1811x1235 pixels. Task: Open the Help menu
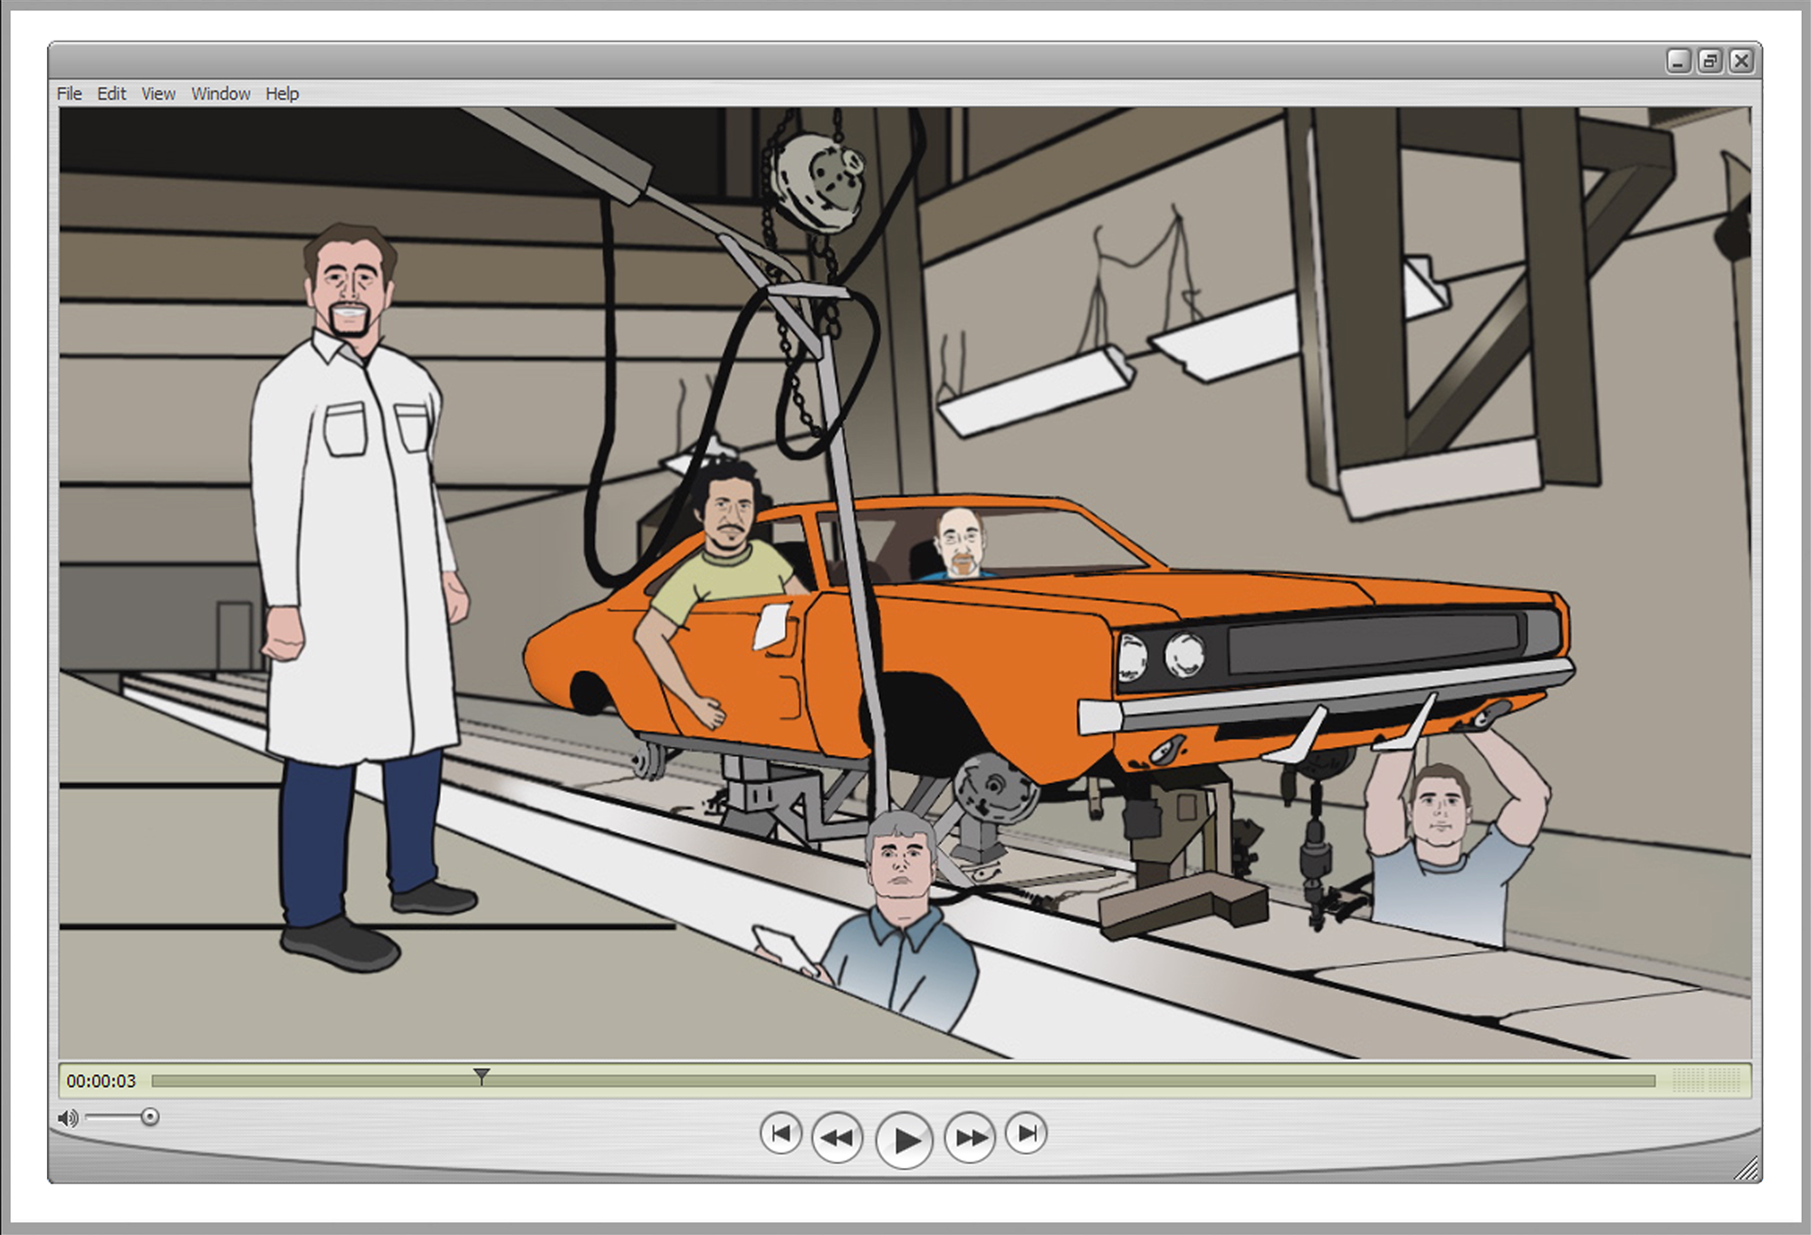pos(282,94)
